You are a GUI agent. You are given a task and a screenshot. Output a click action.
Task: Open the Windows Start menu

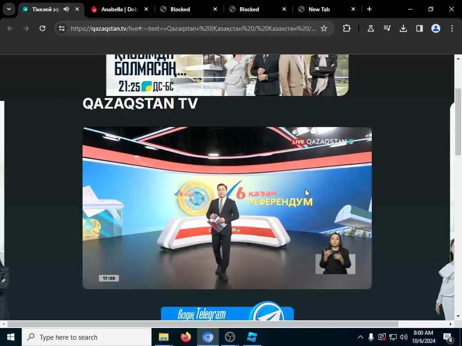tap(11, 337)
